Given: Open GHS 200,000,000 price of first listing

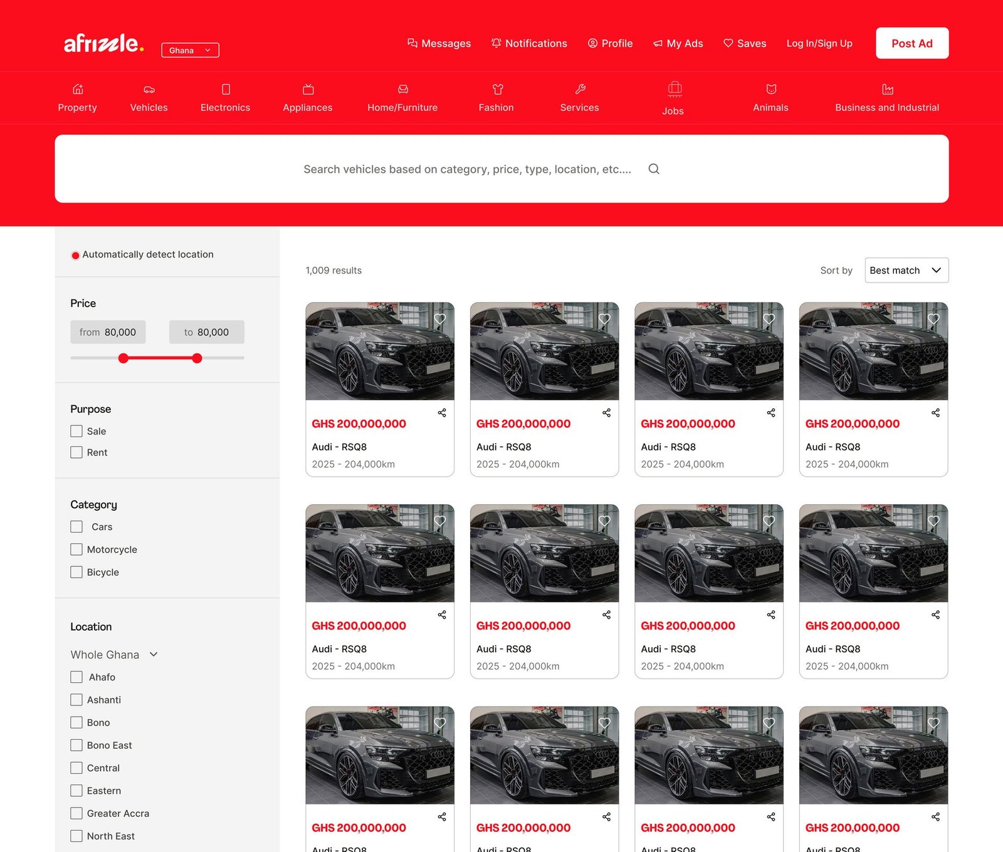Looking at the screenshot, I should (x=359, y=423).
